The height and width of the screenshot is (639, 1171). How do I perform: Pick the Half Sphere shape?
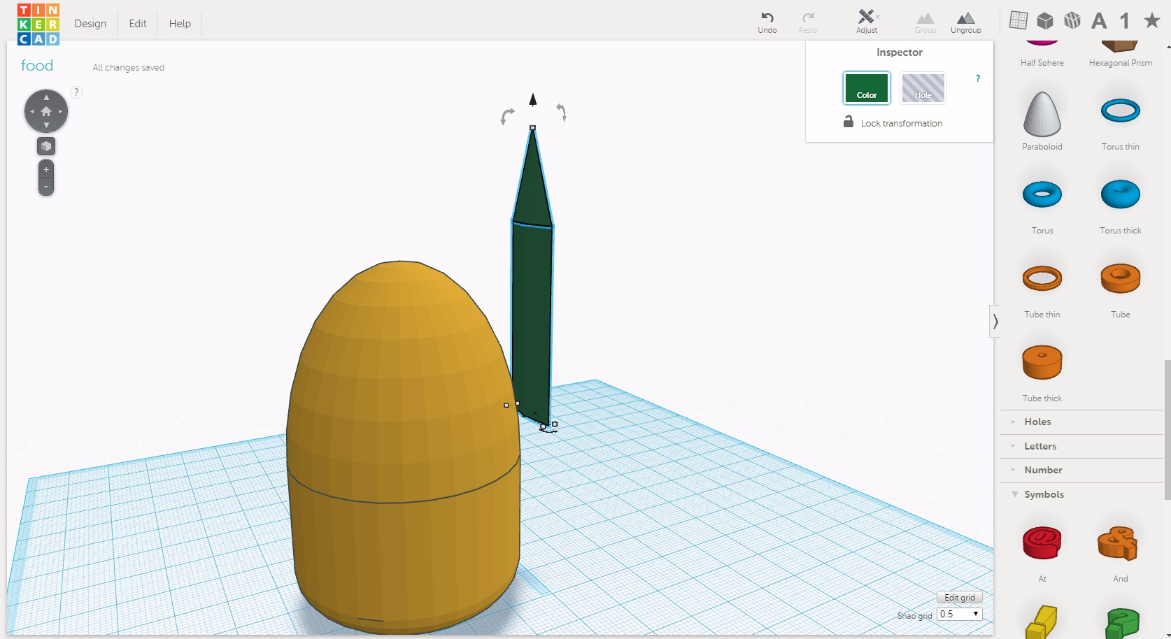point(1042,55)
